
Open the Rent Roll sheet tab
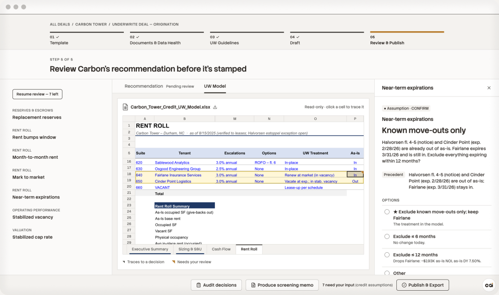click(x=249, y=249)
